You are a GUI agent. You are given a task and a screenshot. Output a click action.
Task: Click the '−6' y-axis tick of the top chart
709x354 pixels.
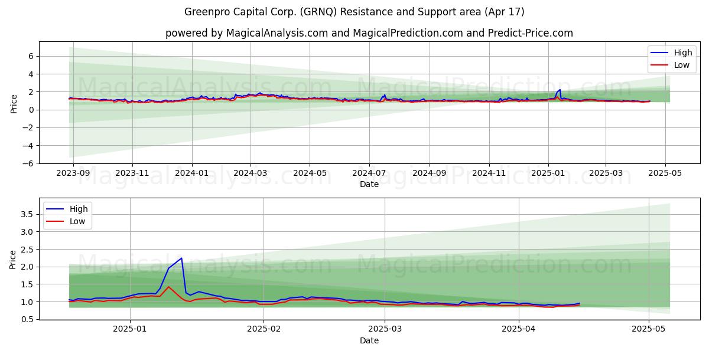pos(29,163)
